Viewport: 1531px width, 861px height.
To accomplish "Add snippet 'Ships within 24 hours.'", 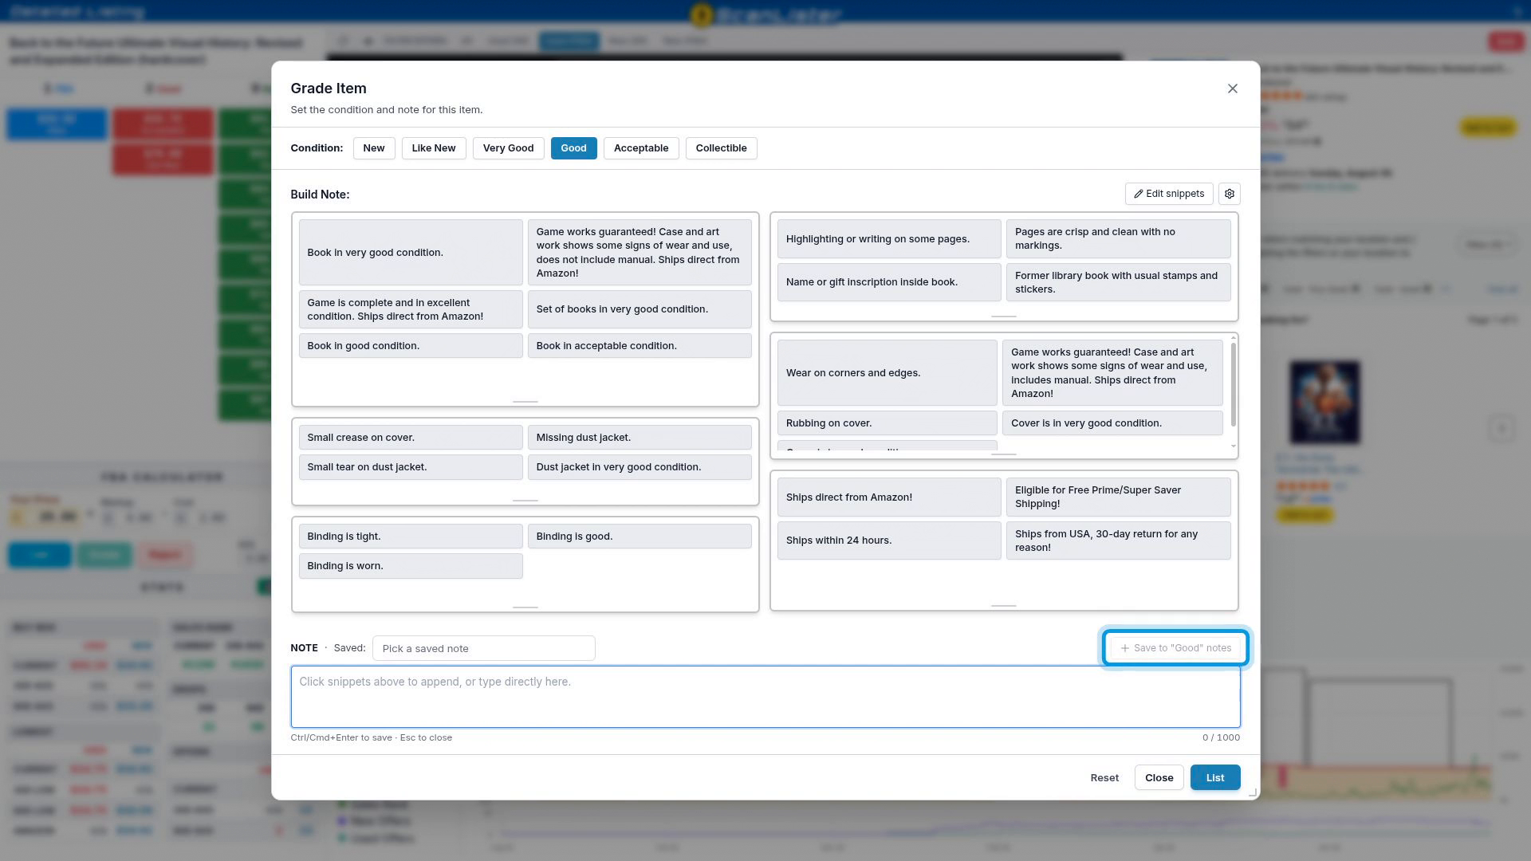I will click(x=889, y=541).
